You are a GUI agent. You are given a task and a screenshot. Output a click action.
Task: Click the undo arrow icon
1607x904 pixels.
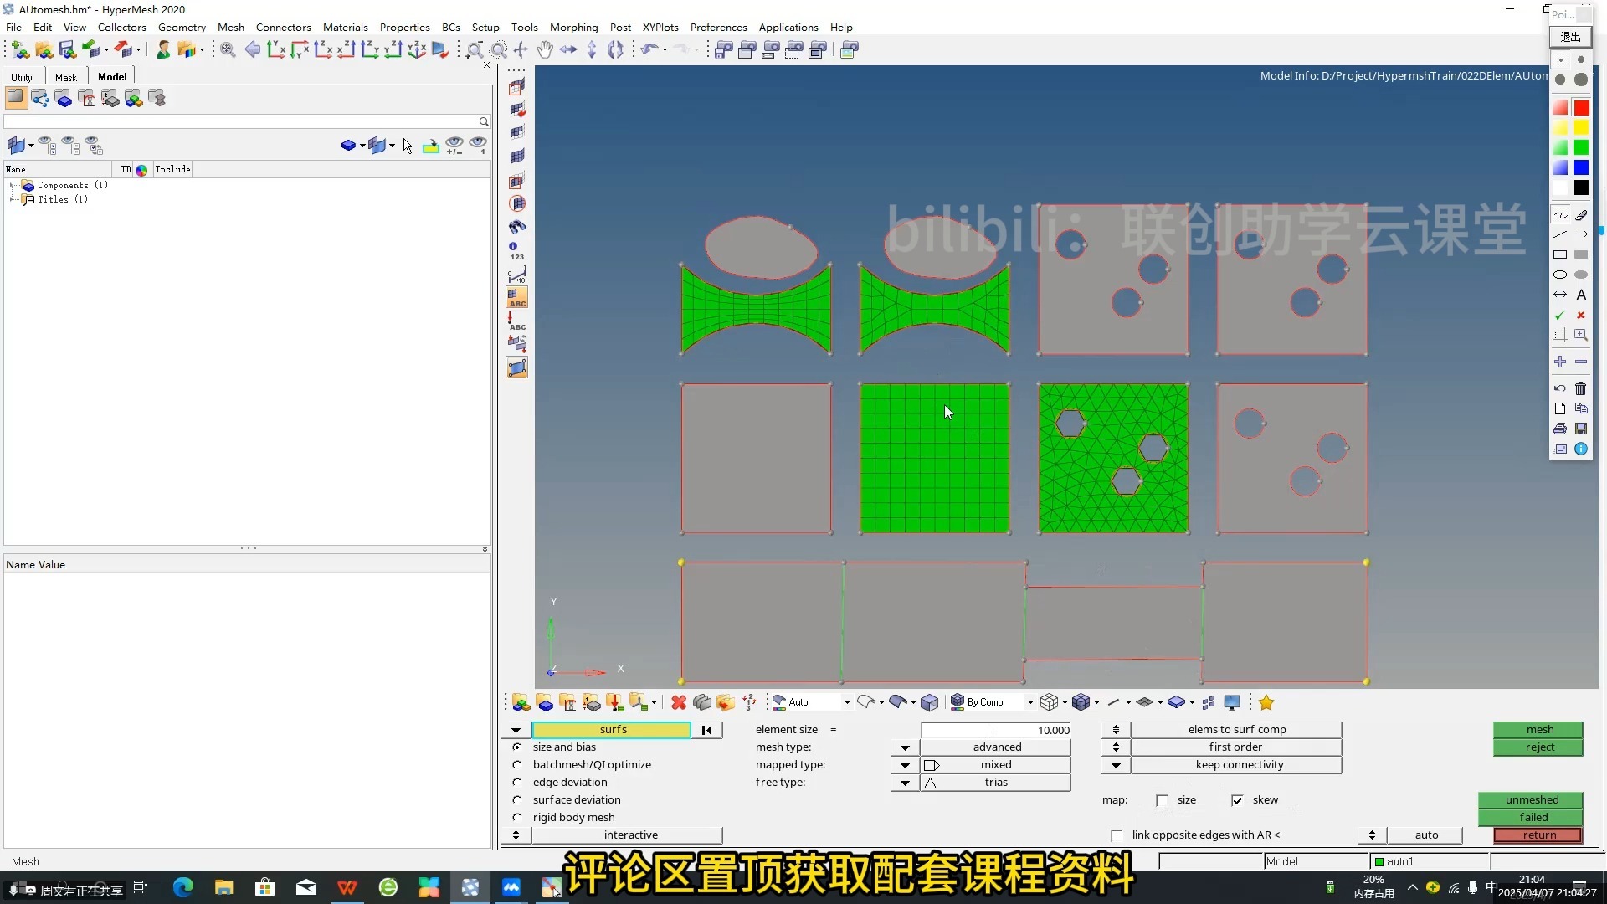(649, 50)
